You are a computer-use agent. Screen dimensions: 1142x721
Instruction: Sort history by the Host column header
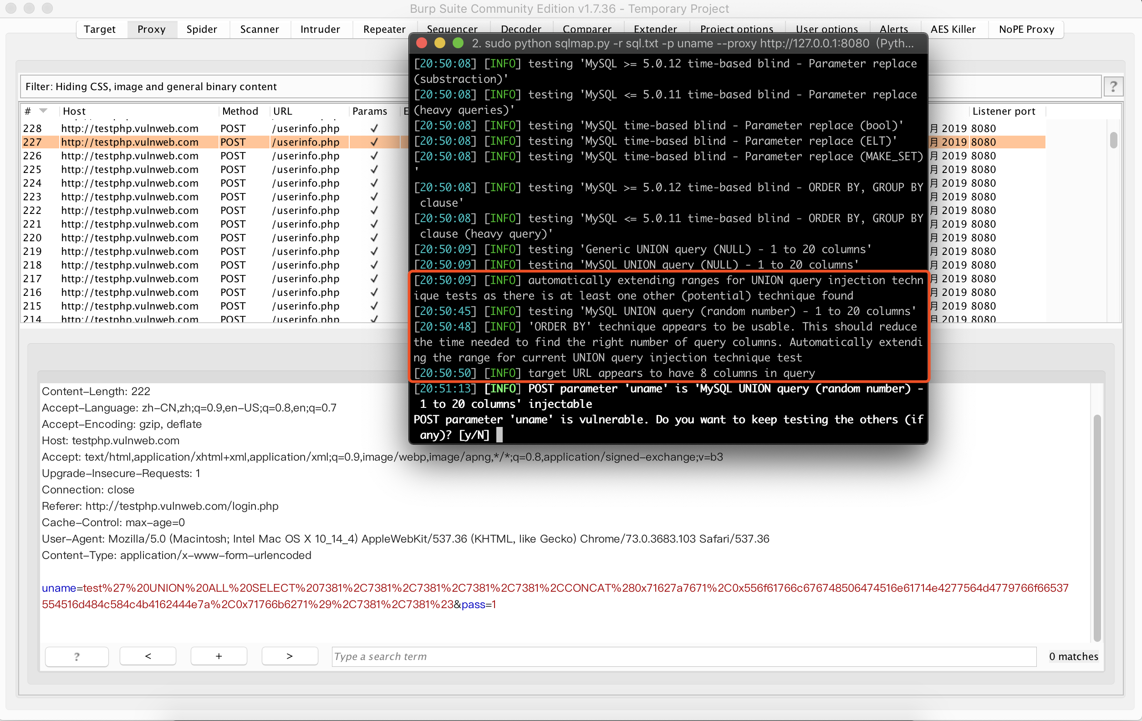75,111
